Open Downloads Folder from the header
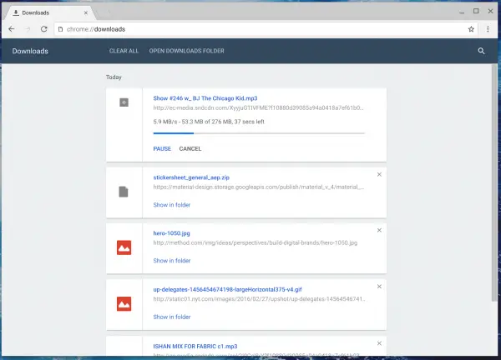The width and height of the screenshot is (501, 360). tap(186, 51)
